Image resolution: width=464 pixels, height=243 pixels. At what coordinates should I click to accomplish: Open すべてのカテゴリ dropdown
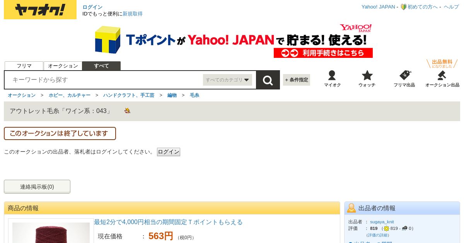(227, 80)
